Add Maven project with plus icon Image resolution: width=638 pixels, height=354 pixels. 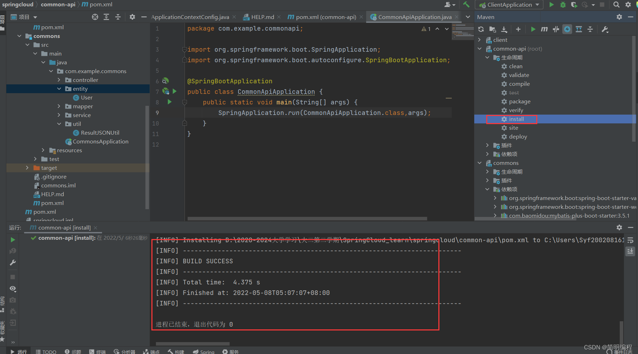(518, 29)
